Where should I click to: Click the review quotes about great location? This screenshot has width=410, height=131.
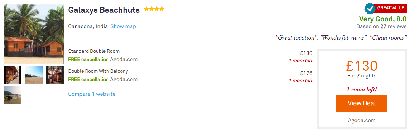point(341,37)
